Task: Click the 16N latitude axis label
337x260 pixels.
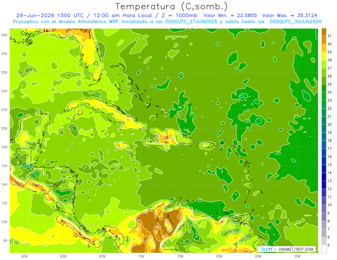Action: coord(5,165)
